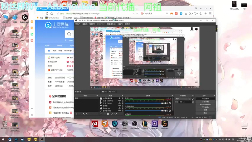The width and height of the screenshot is (252, 142).
Task: Toggle visibility of the game capture source
Action: [x=119, y=106]
